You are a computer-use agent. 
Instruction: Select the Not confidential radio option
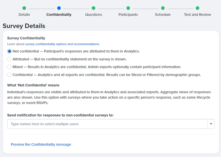(x=9, y=51)
